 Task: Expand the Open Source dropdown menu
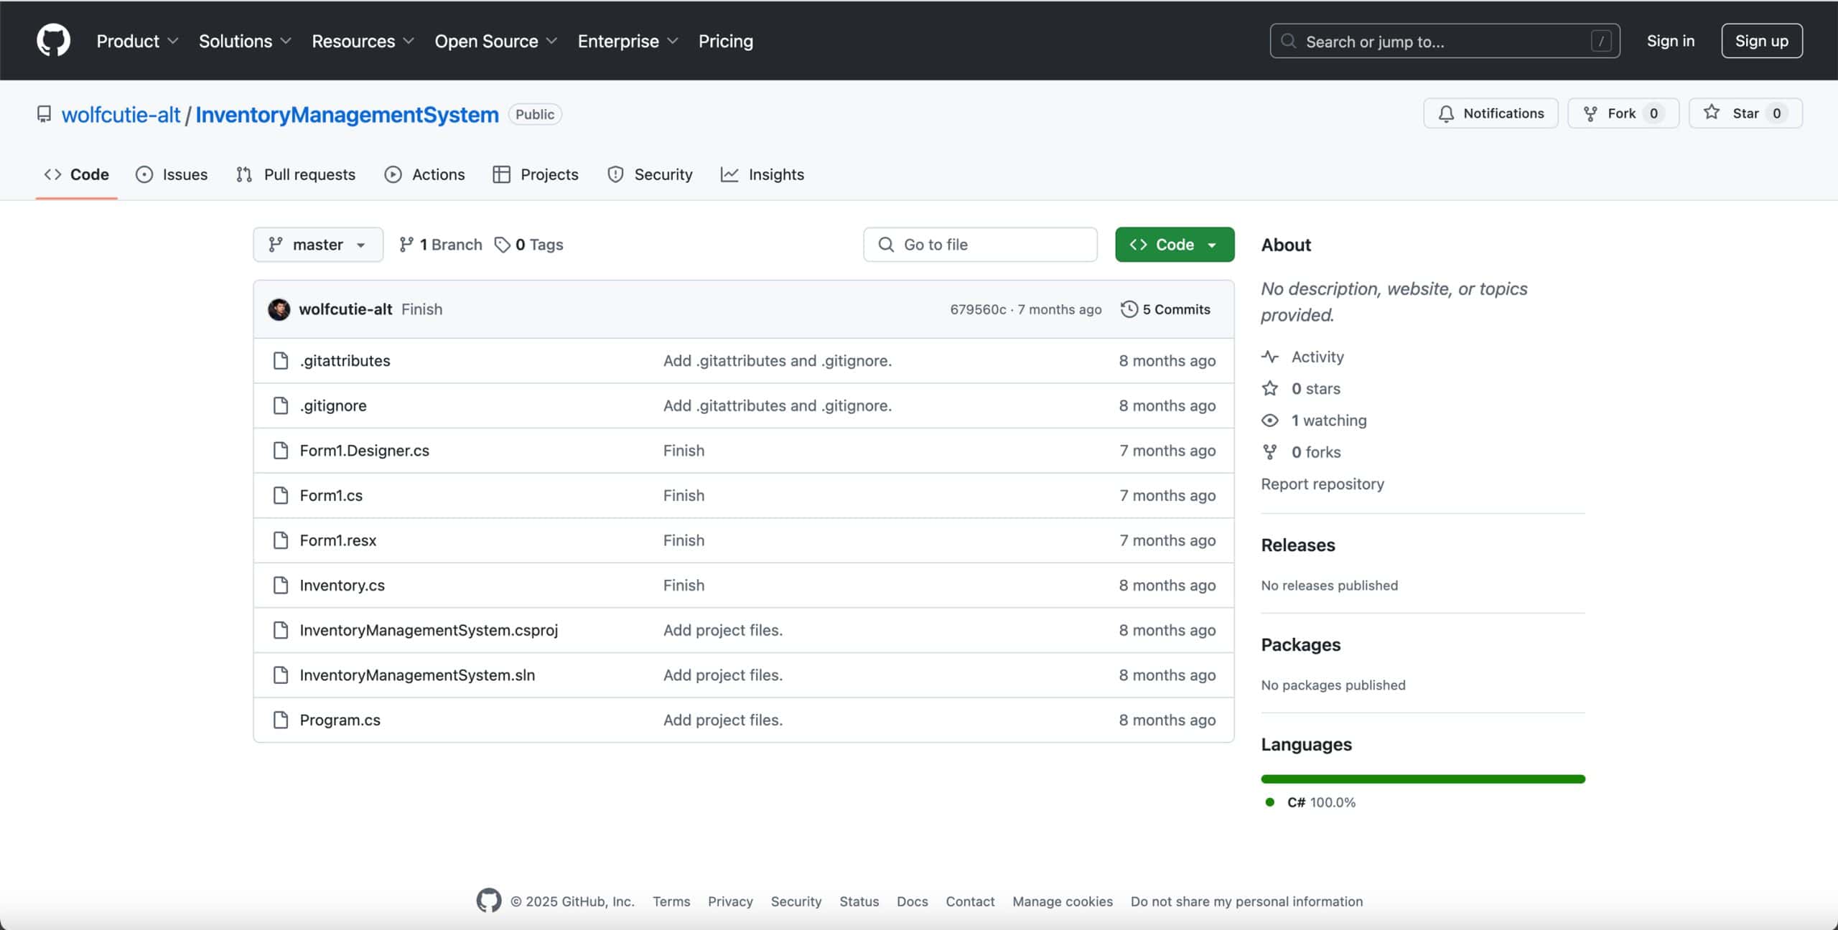coord(495,41)
